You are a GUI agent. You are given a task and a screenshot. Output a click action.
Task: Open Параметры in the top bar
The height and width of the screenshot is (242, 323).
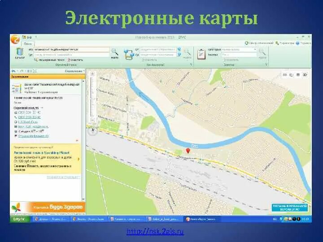285,43
